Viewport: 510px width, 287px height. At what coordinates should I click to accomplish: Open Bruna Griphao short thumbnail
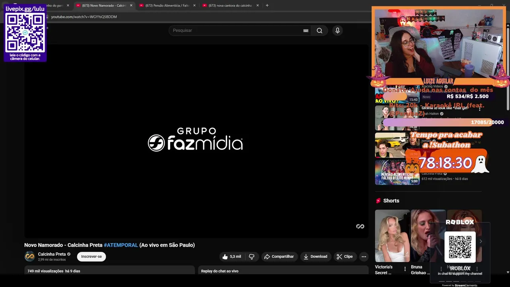[428, 236]
